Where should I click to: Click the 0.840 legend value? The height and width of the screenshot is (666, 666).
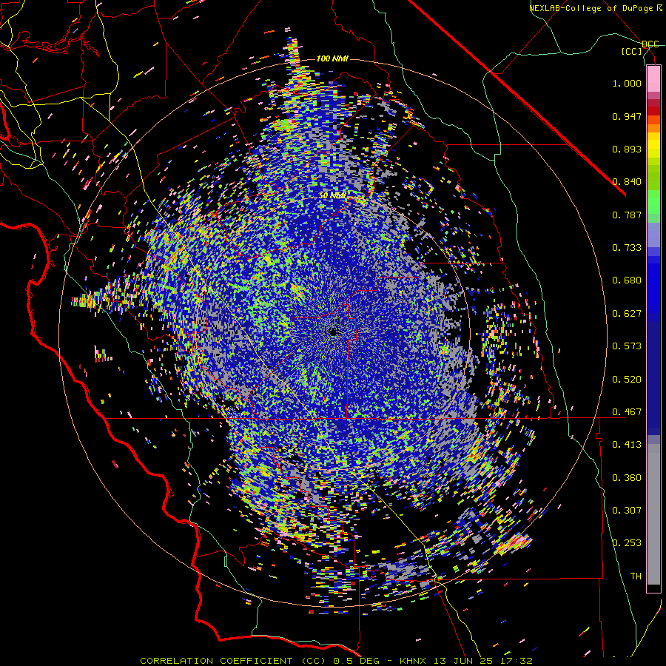pyautogui.click(x=627, y=182)
